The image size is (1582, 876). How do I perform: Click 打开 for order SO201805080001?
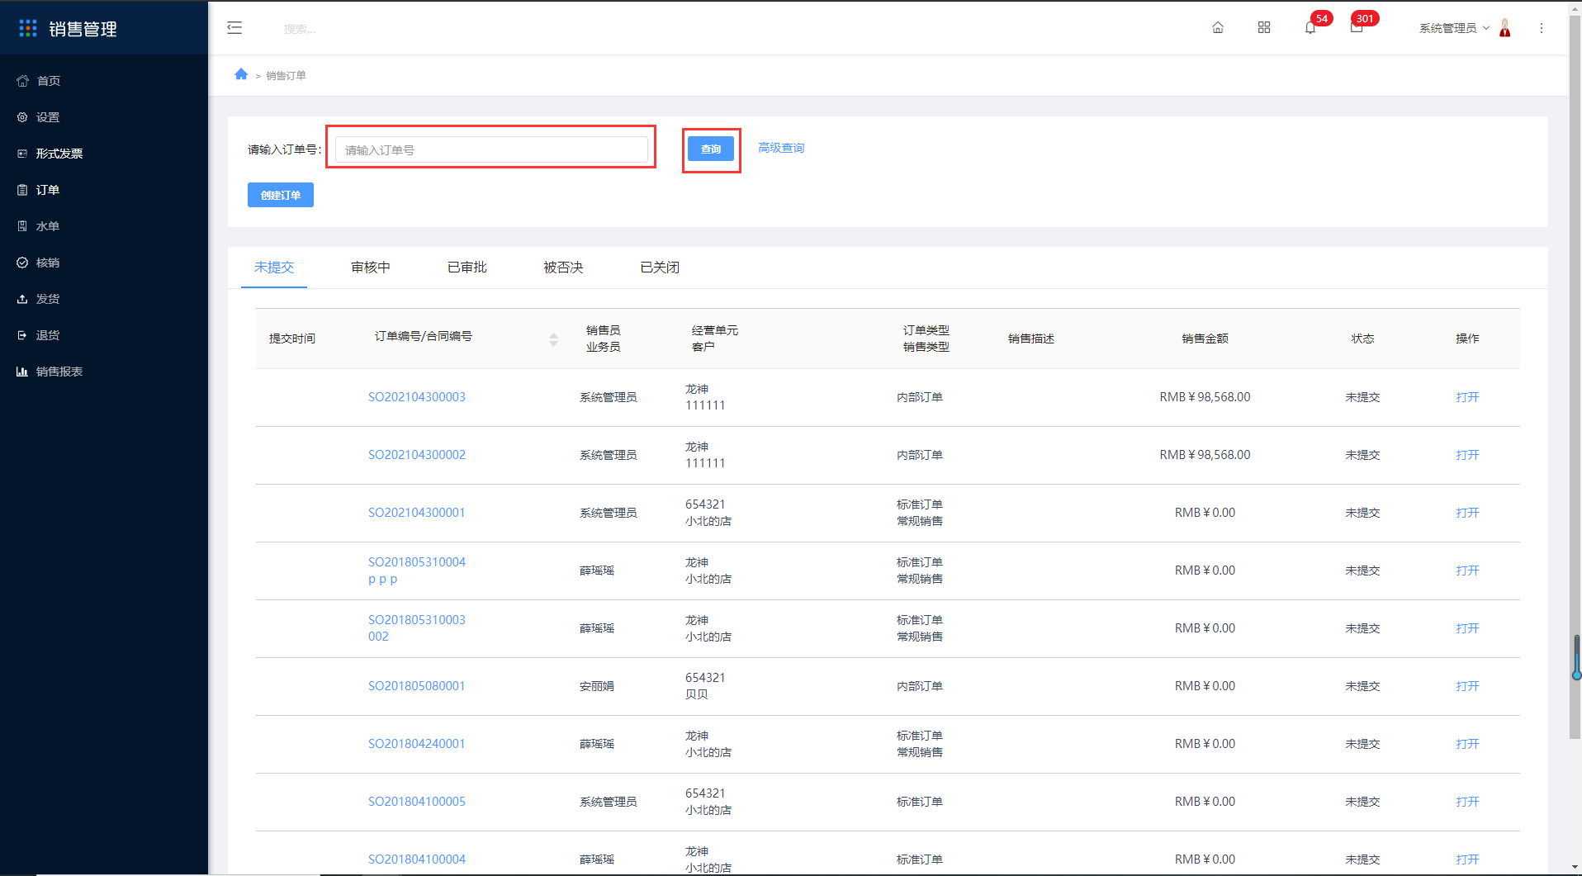point(1467,686)
